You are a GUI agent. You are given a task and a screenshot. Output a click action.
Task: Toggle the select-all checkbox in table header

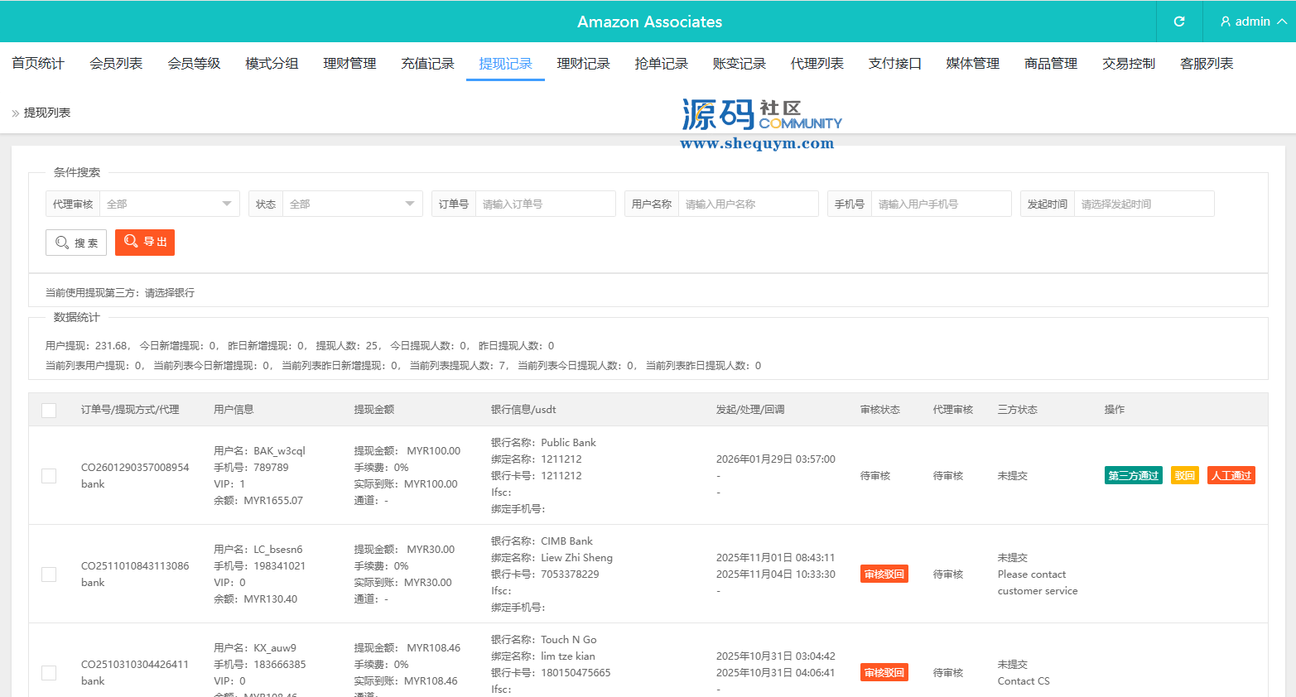point(49,410)
